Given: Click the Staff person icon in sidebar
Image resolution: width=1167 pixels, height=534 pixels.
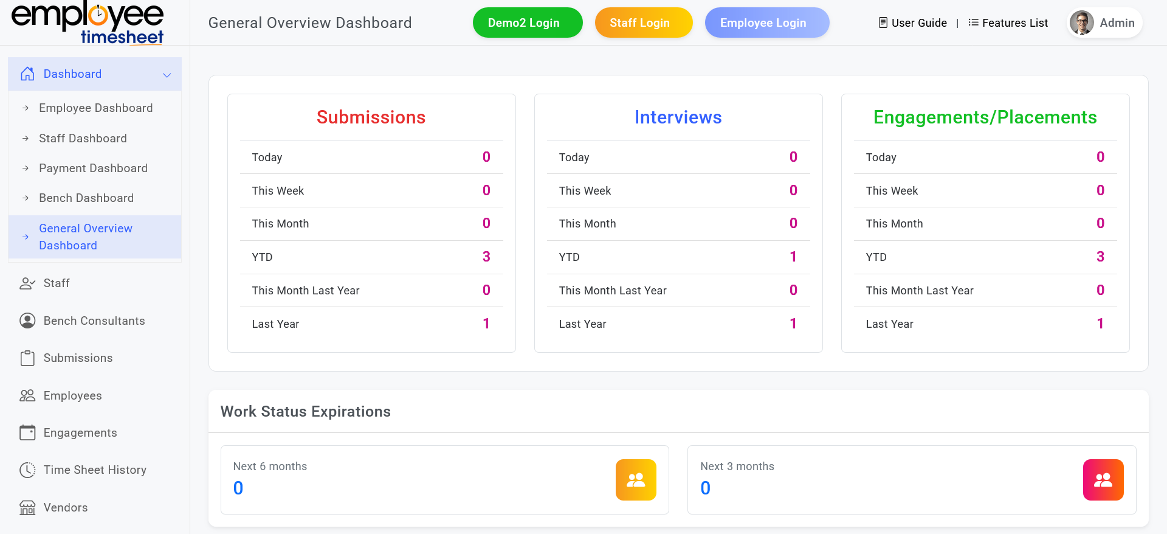Looking at the screenshot, I should click(27, 283).
